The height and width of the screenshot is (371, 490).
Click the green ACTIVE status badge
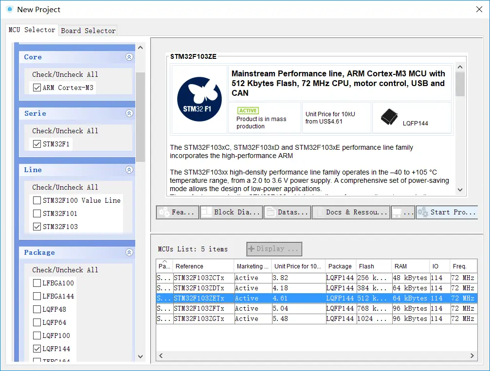point(248,110)
